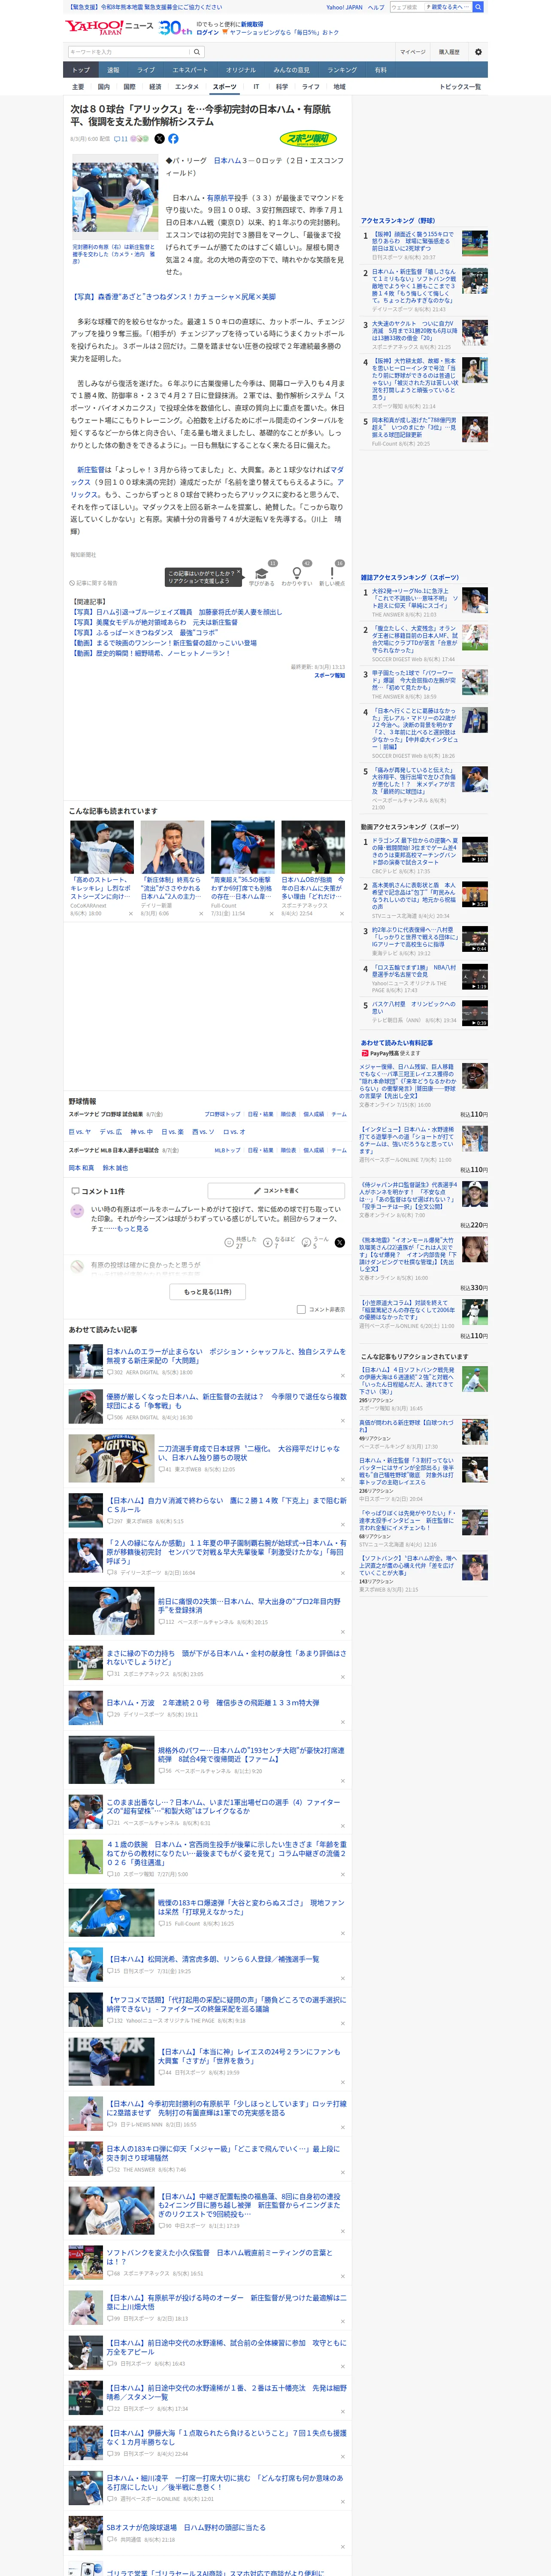Open the MLBトップ link
551x2576 pixels.
point(227,1150)
